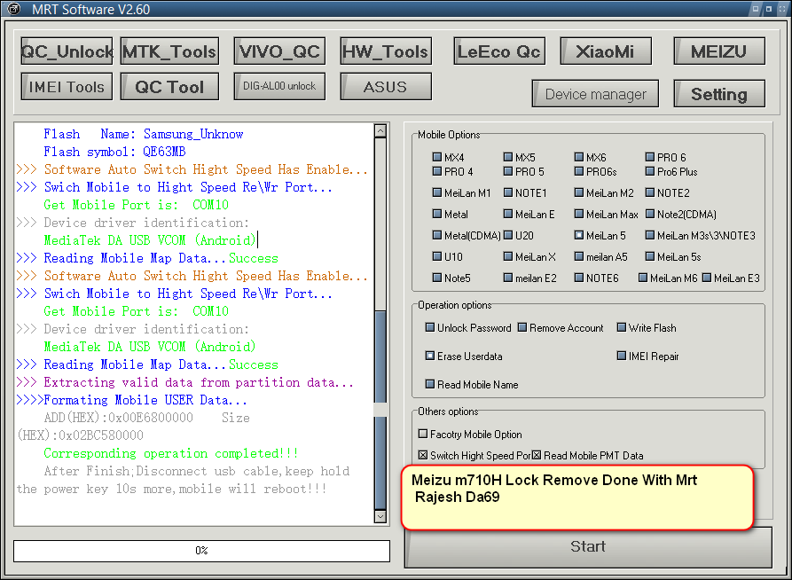Select the U20 checkbox
The image size is (792, 580).
pyautogui.click(x=508, y=235)
